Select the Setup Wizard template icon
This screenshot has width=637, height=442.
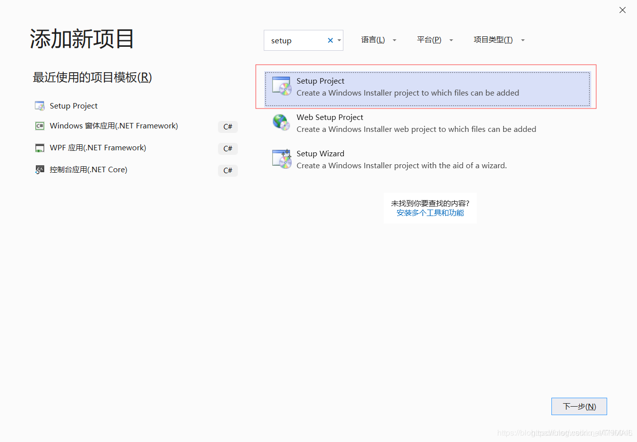coord(281,159)
